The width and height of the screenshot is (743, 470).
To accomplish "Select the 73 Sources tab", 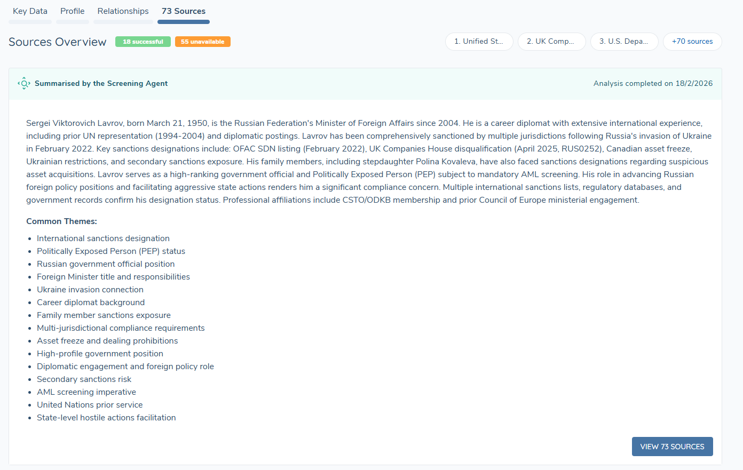I will [x=184, y=11].
